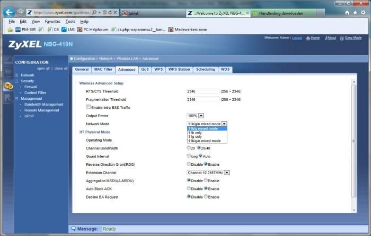Switch to the WPS Station tab
This screenshot has width=371, height=236.
click(x=179, y=70)
